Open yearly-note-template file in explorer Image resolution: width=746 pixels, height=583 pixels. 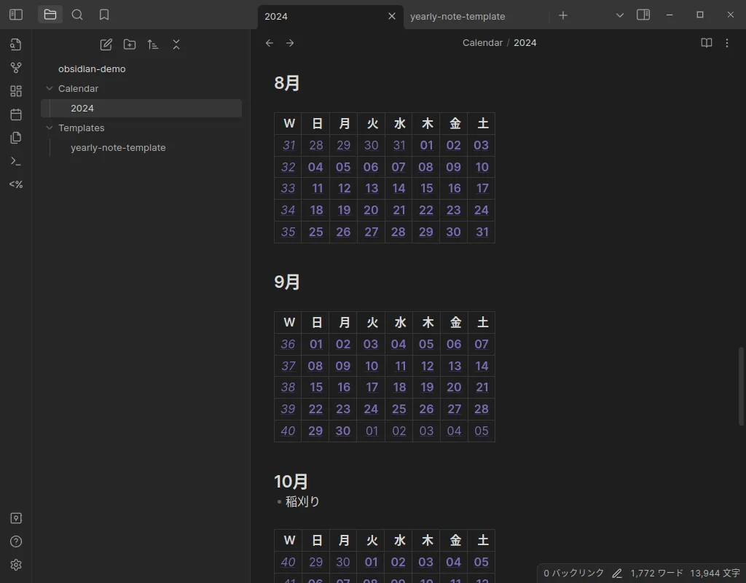(118, 147)
